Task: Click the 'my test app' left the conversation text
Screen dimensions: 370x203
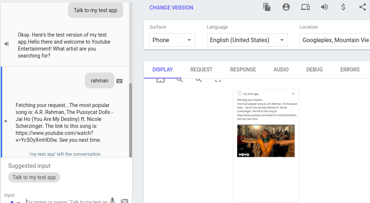Action: (x=65, y=154)
